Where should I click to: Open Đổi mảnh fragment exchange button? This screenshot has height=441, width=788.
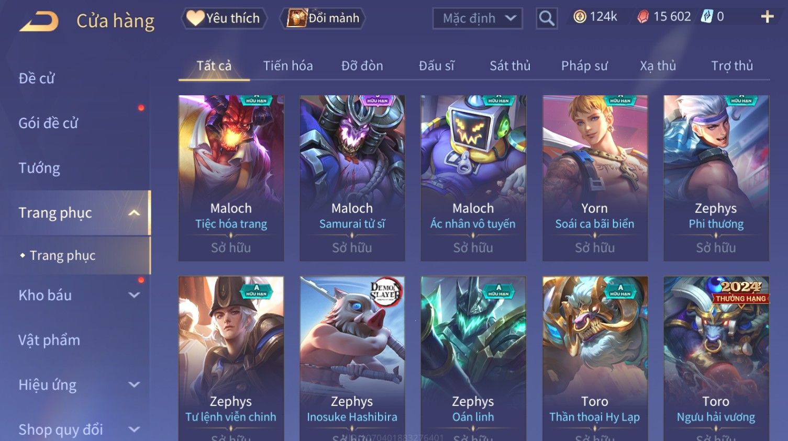tap(323, 18)
